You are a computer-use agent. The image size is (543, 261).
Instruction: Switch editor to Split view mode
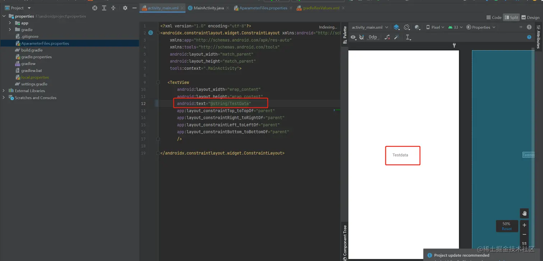coord(511,17)
